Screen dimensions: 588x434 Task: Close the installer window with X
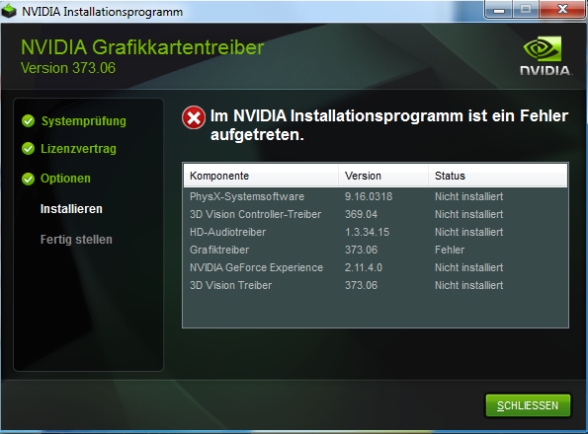click(x=563, y=9)
